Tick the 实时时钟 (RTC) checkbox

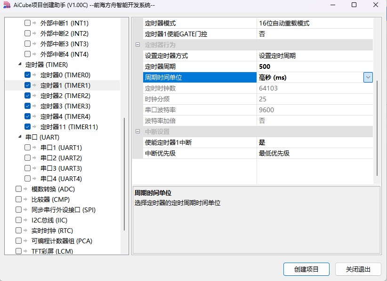click(x=18, y=231)
